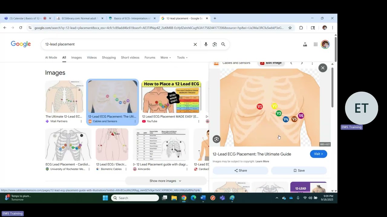Viewport: 387px width, 217px height.
Task: Click the Chrome address bar
Action: [159, 28]
